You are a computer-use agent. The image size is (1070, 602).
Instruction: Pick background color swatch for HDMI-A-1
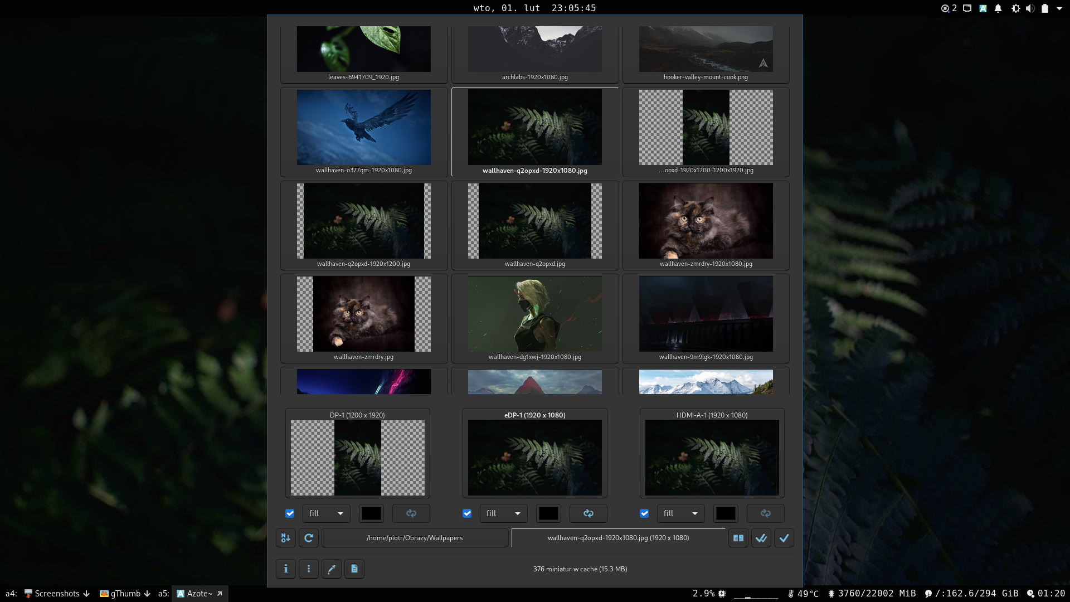726,513
